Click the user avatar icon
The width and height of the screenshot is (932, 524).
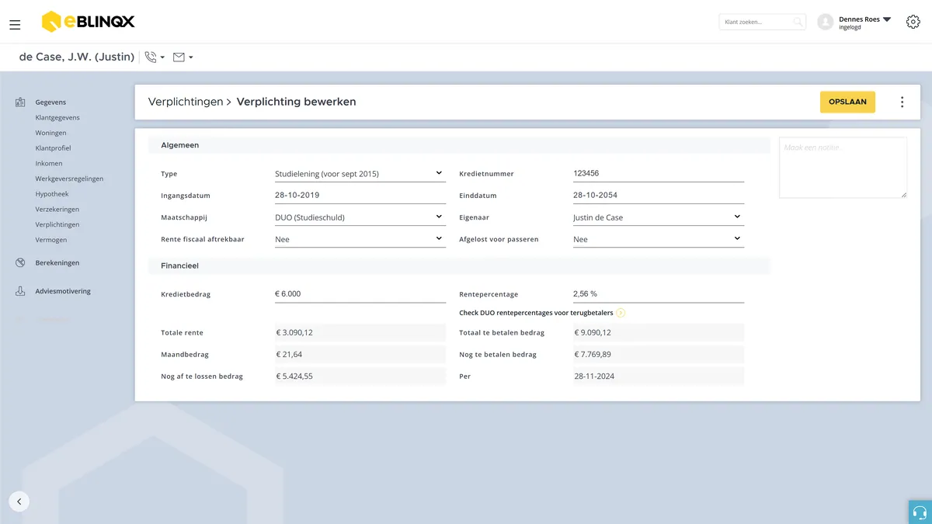[826, 23]
